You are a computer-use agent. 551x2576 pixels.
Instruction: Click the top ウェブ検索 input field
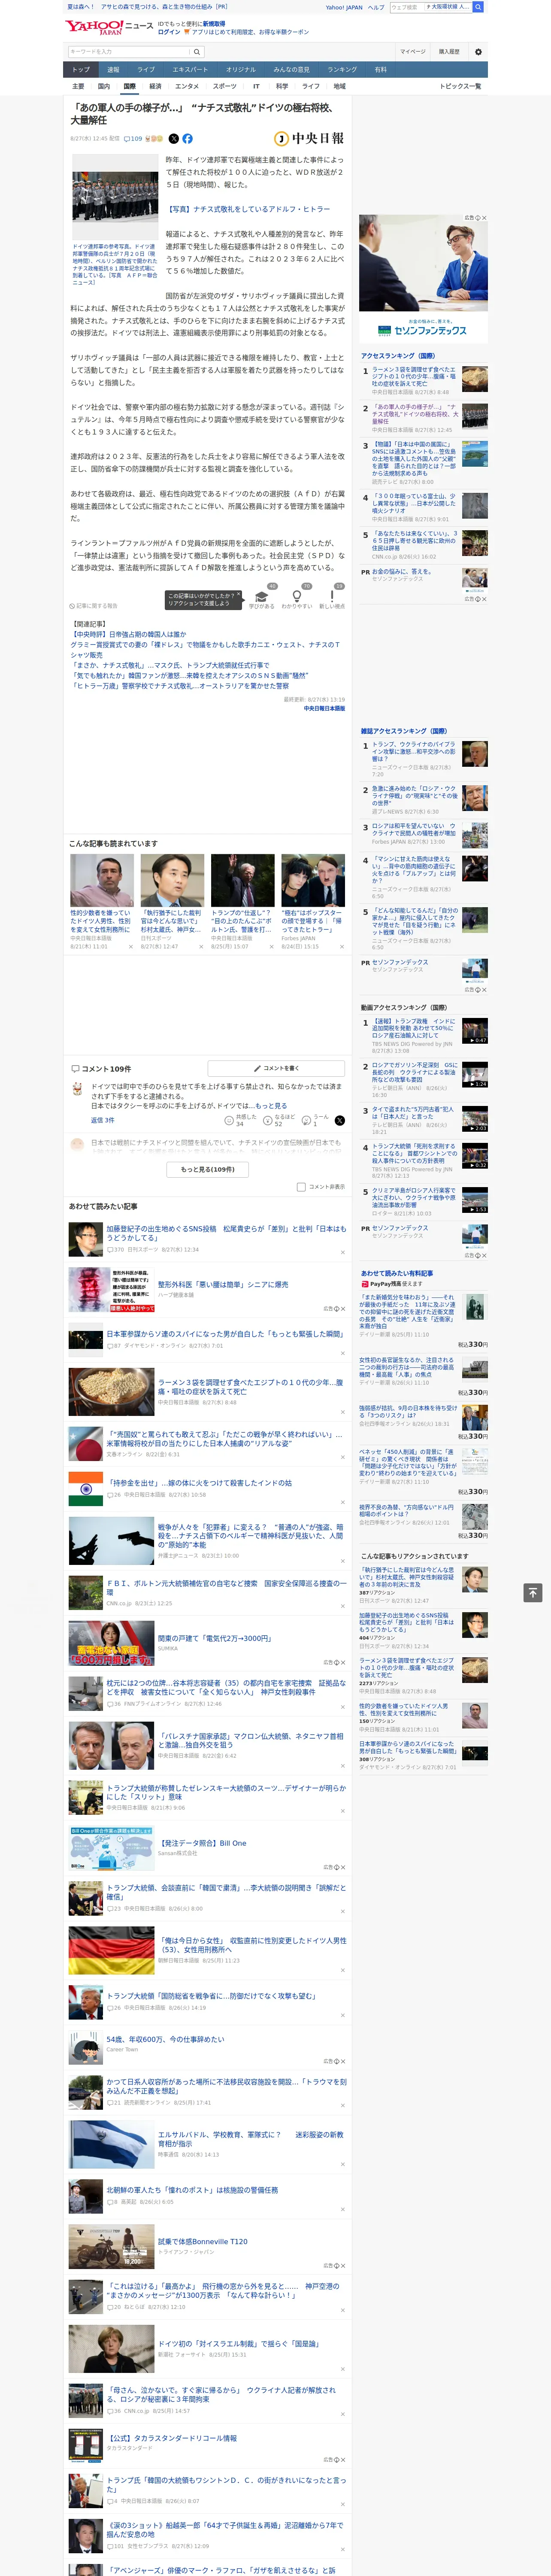(x=407, y=7)
